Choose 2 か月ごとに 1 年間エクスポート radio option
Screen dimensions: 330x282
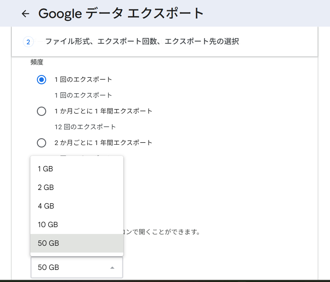(42, 143)
